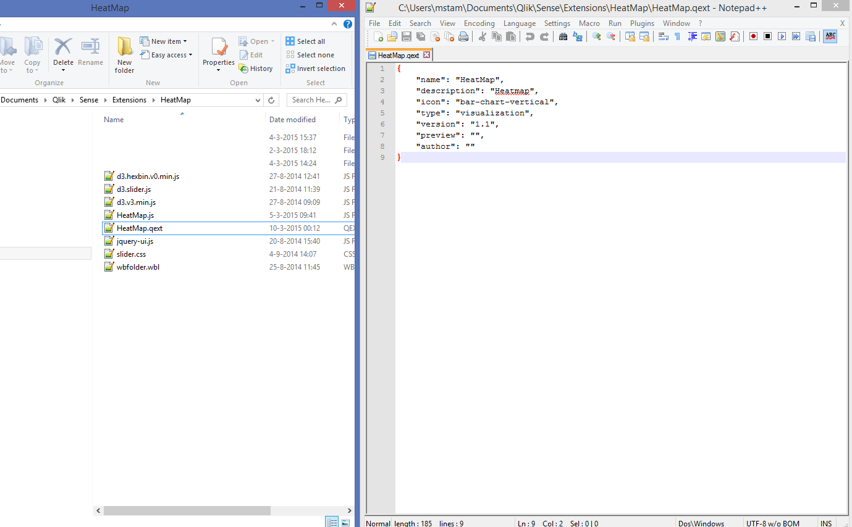Click the Undo arrow icon

[x=530, y=36]
